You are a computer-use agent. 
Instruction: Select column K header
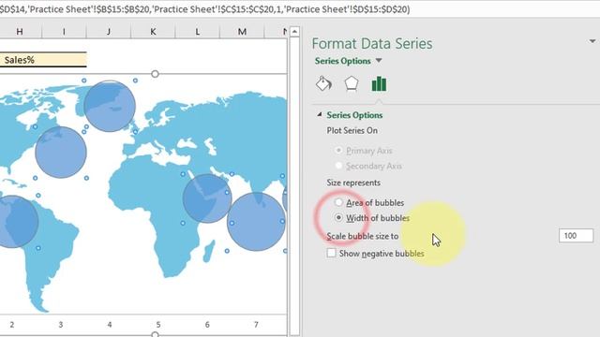[x=153, y=32]
